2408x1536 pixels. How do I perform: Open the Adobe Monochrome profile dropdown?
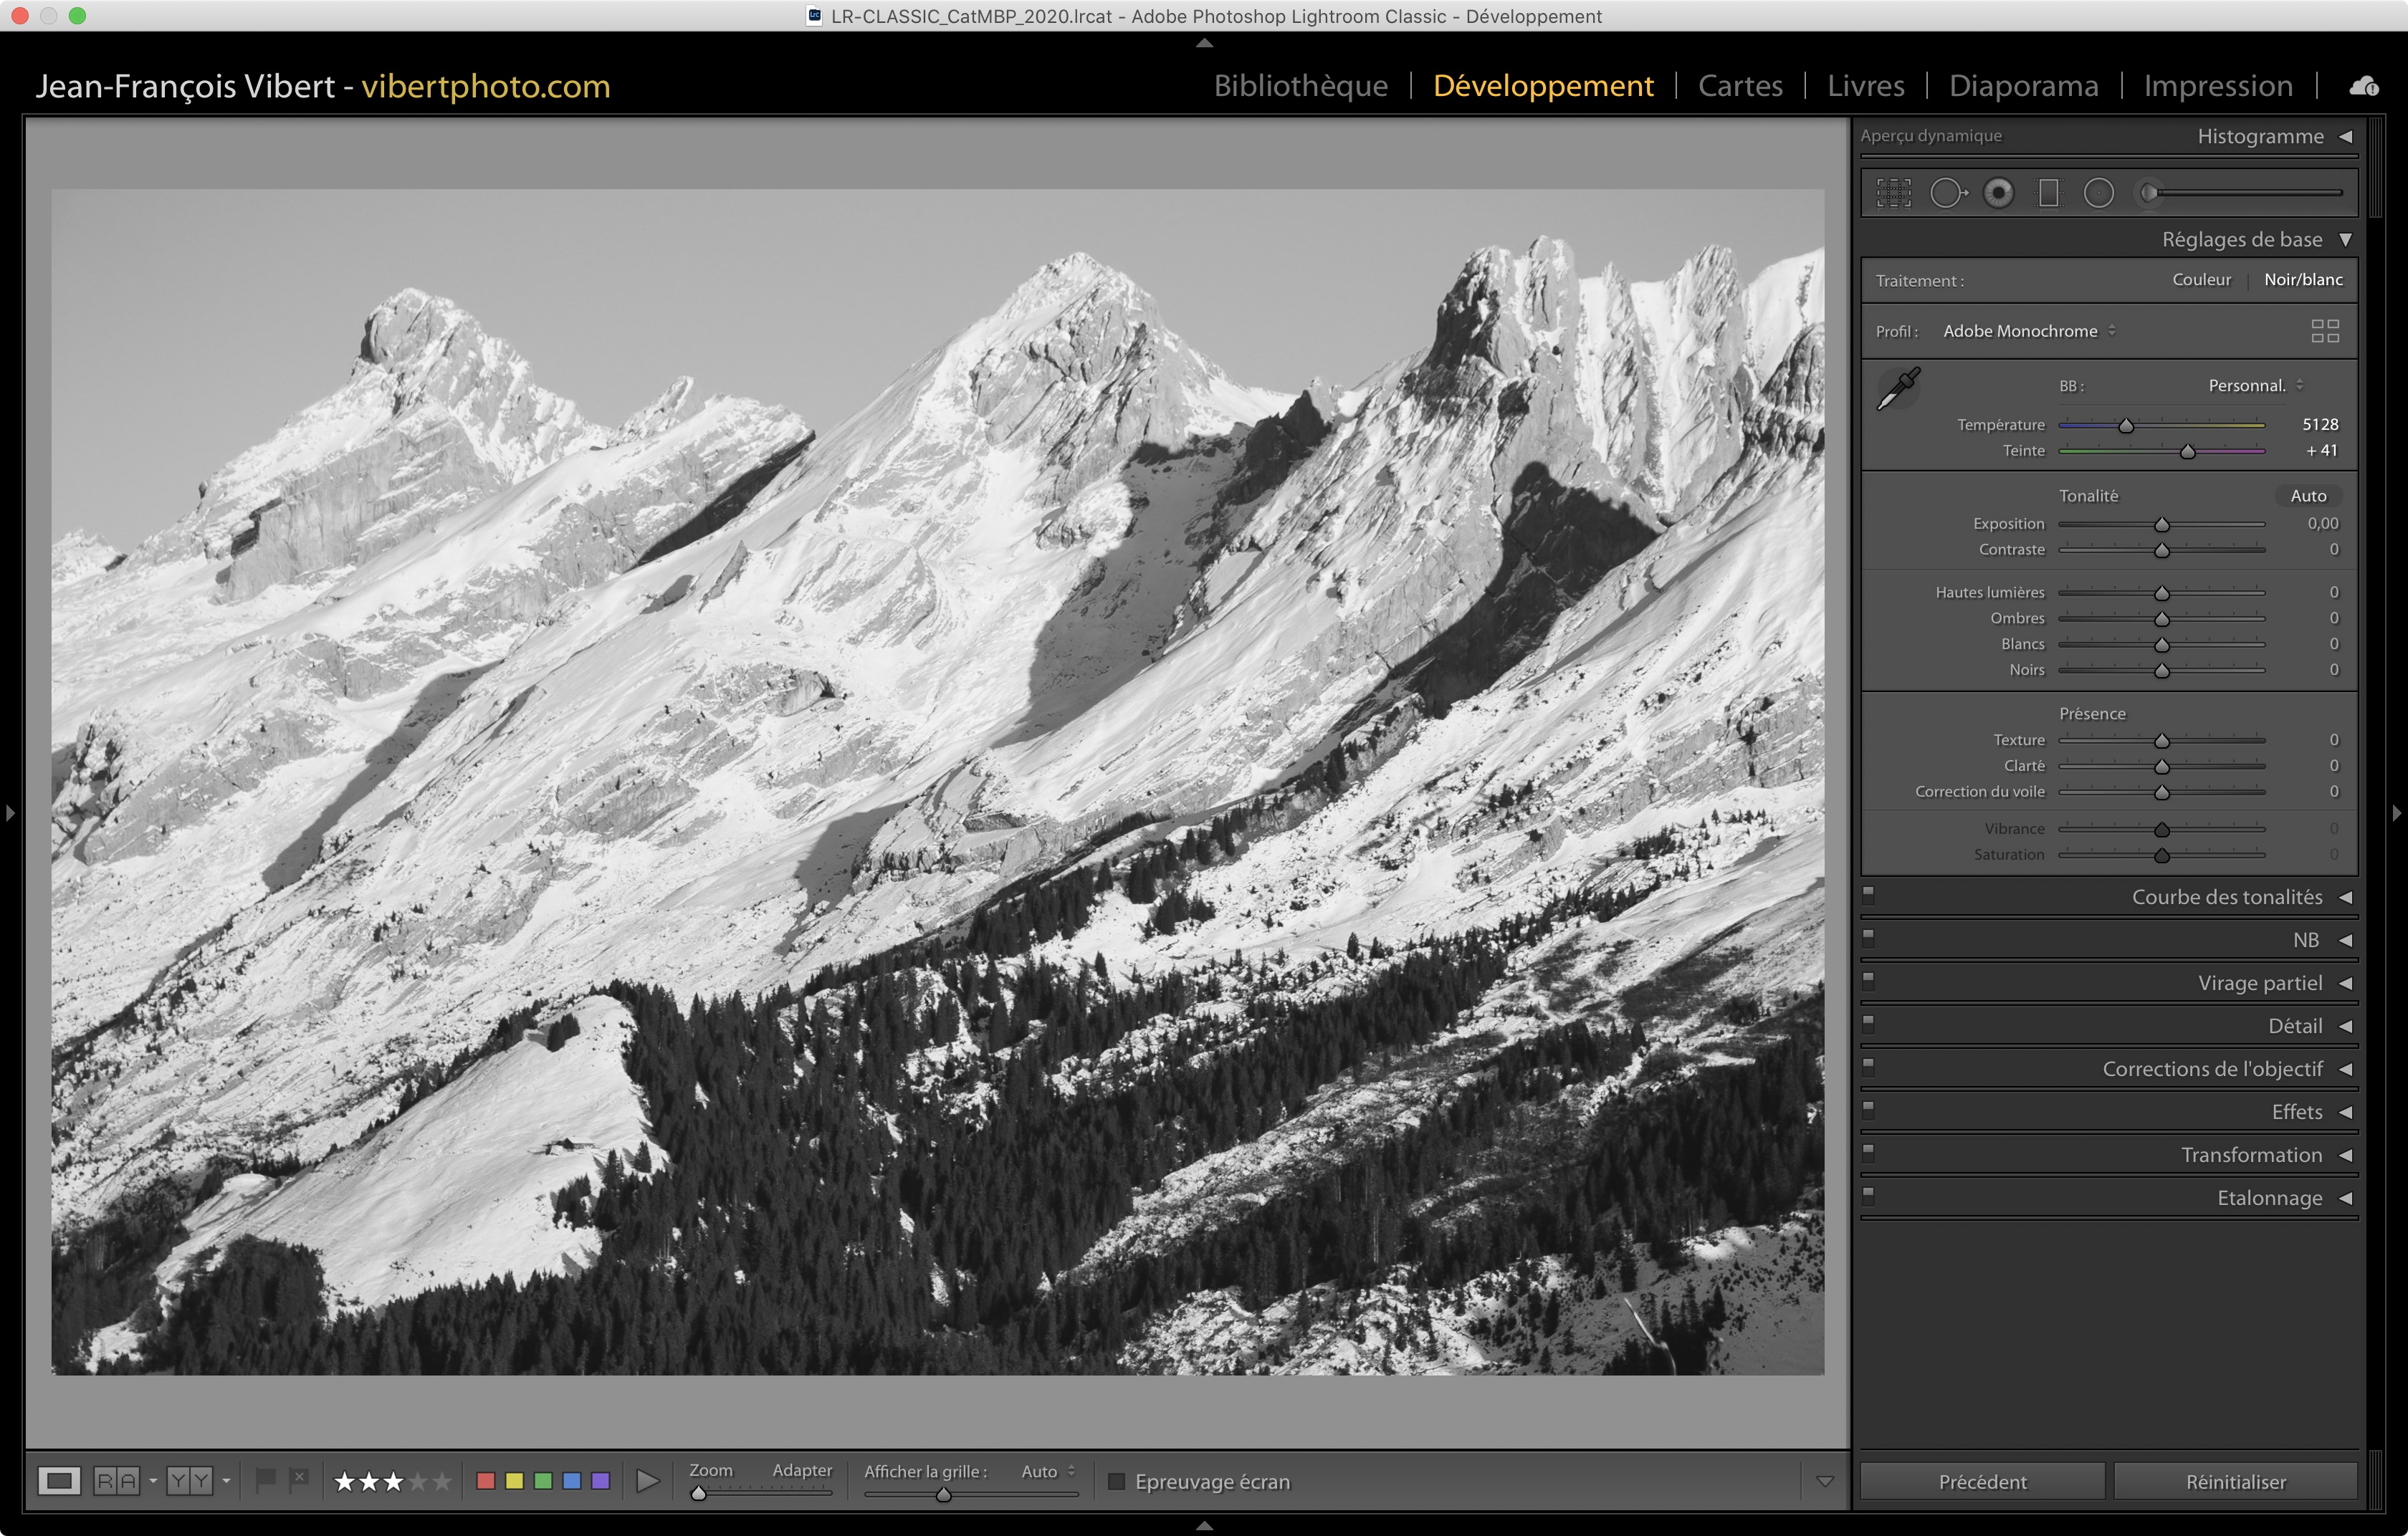click(x=2029, y=331)
